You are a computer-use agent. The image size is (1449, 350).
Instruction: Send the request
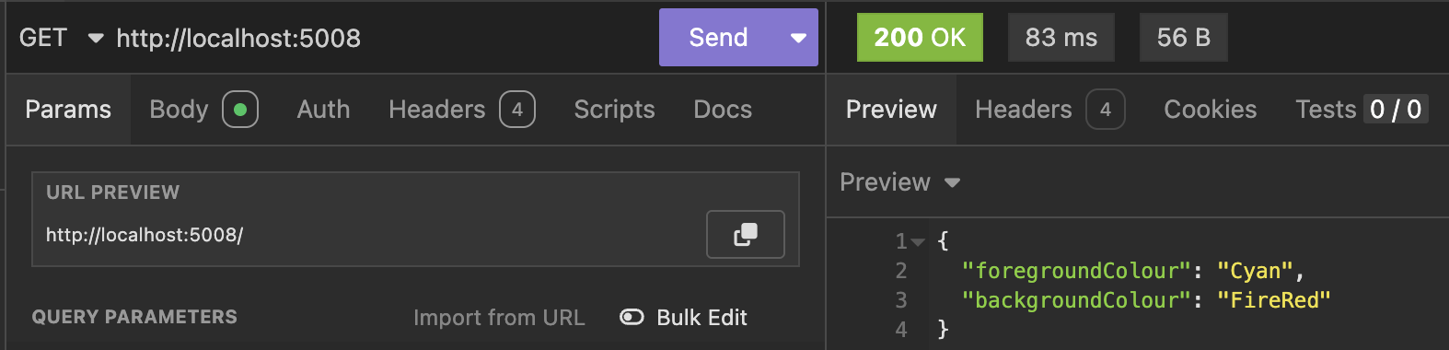click(718, 38)
